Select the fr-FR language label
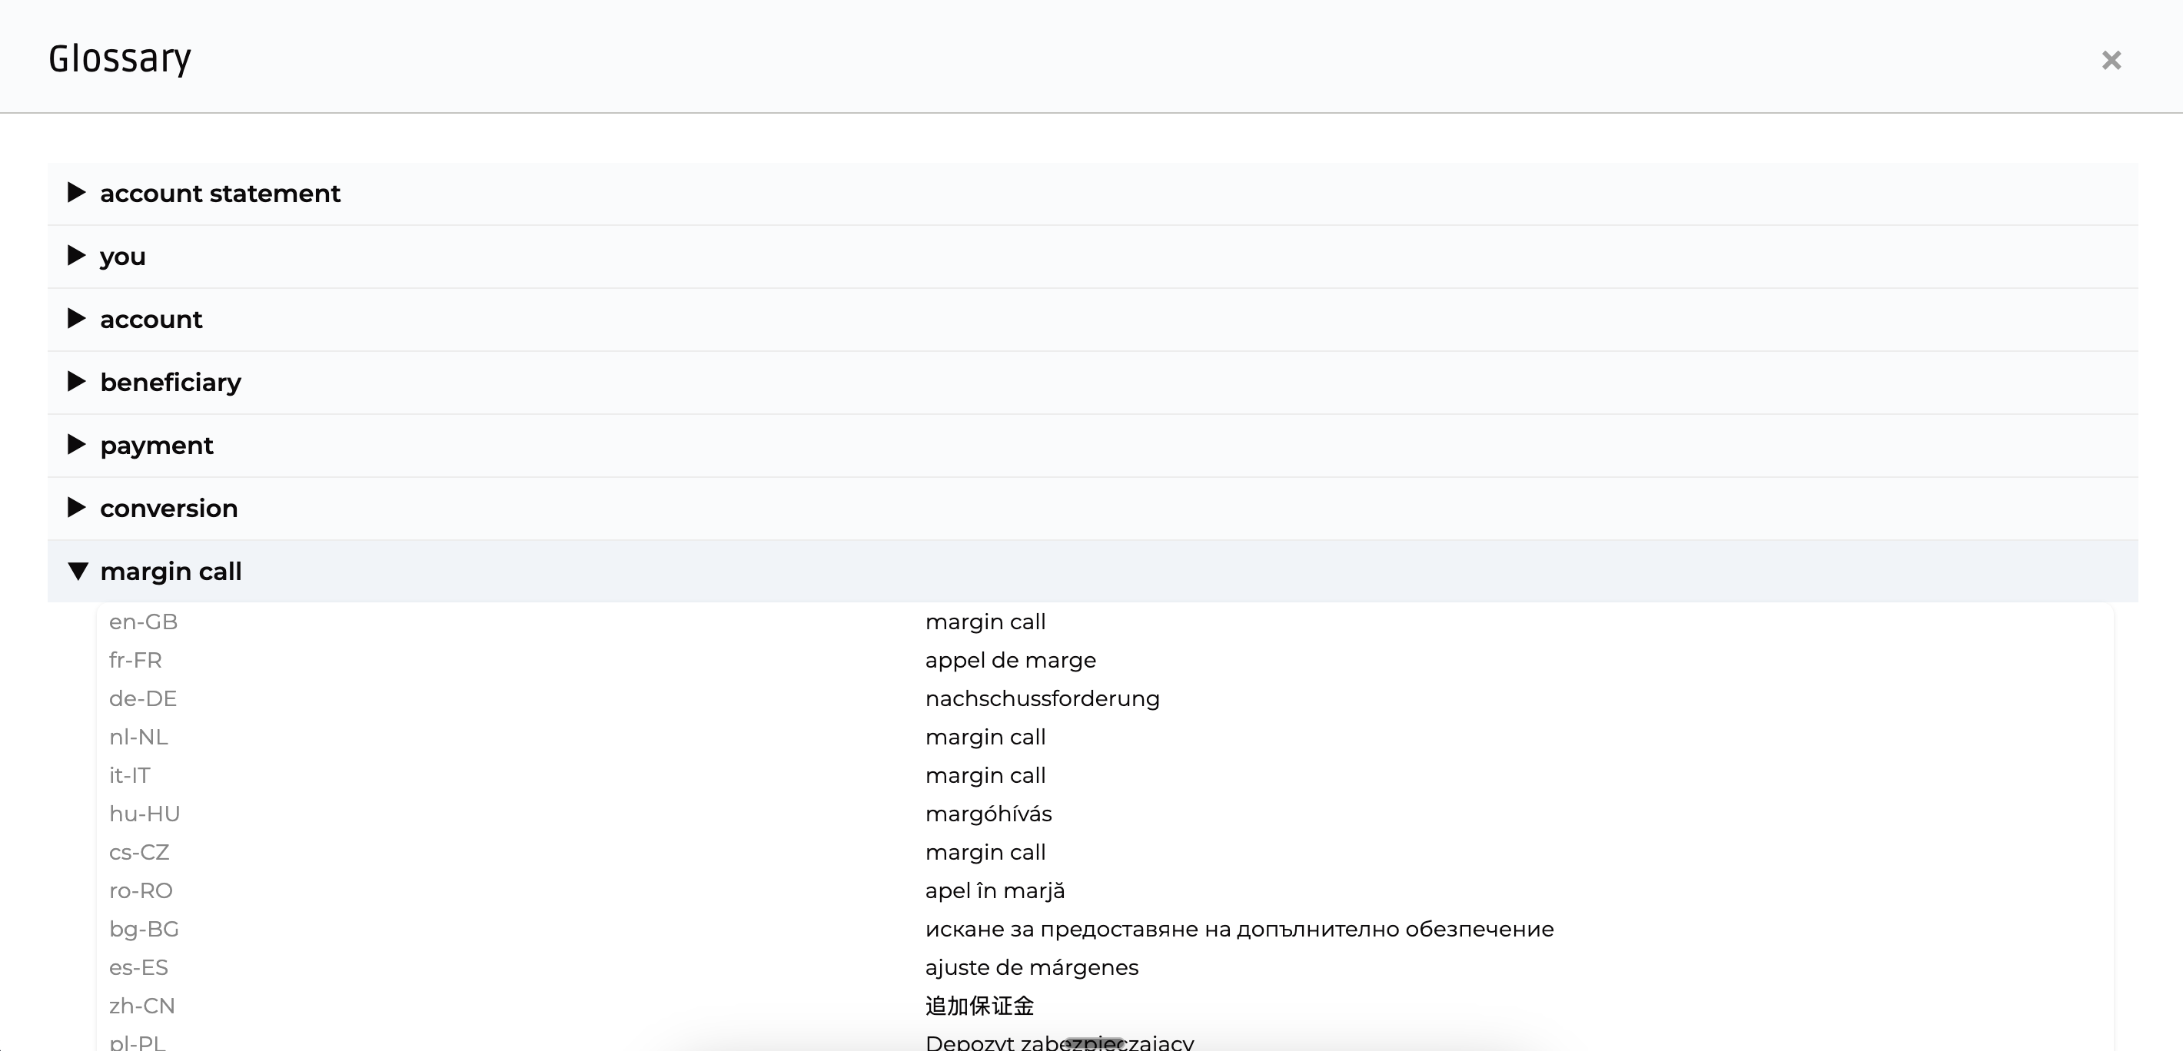This screenshot has width=2183, height=1051. [135, 660]
